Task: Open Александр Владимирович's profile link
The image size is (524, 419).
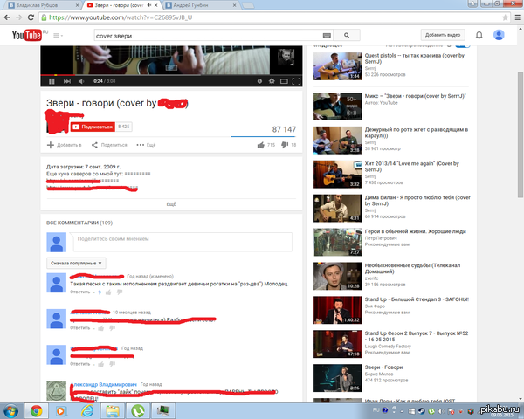Action: click(104, 384)
